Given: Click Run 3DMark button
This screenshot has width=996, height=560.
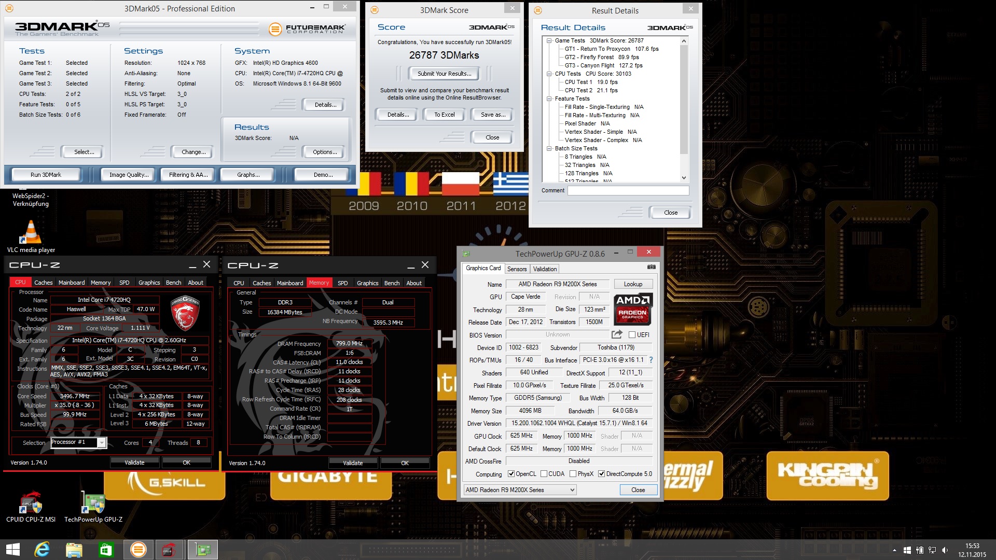Looking at the screenshot, I should (46, 175).
